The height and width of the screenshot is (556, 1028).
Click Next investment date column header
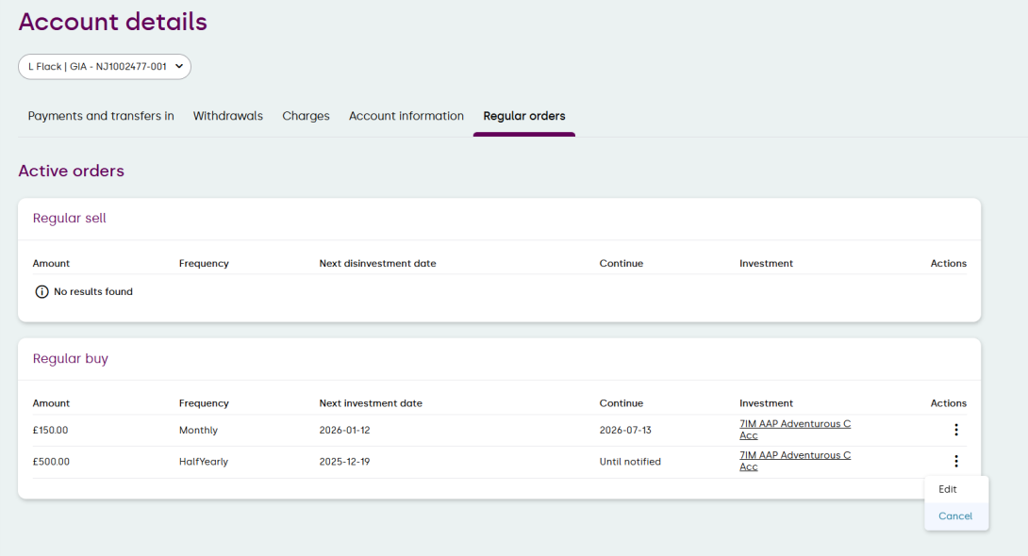(x=371, y=403)
